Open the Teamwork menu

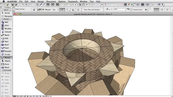tap(73, 1)
